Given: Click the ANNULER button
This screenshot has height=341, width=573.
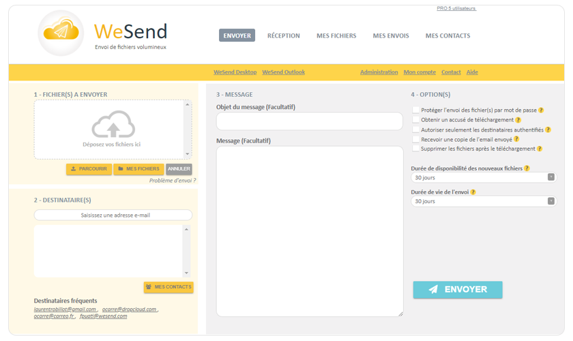Looking at the screenshot, I should [179, 169].
